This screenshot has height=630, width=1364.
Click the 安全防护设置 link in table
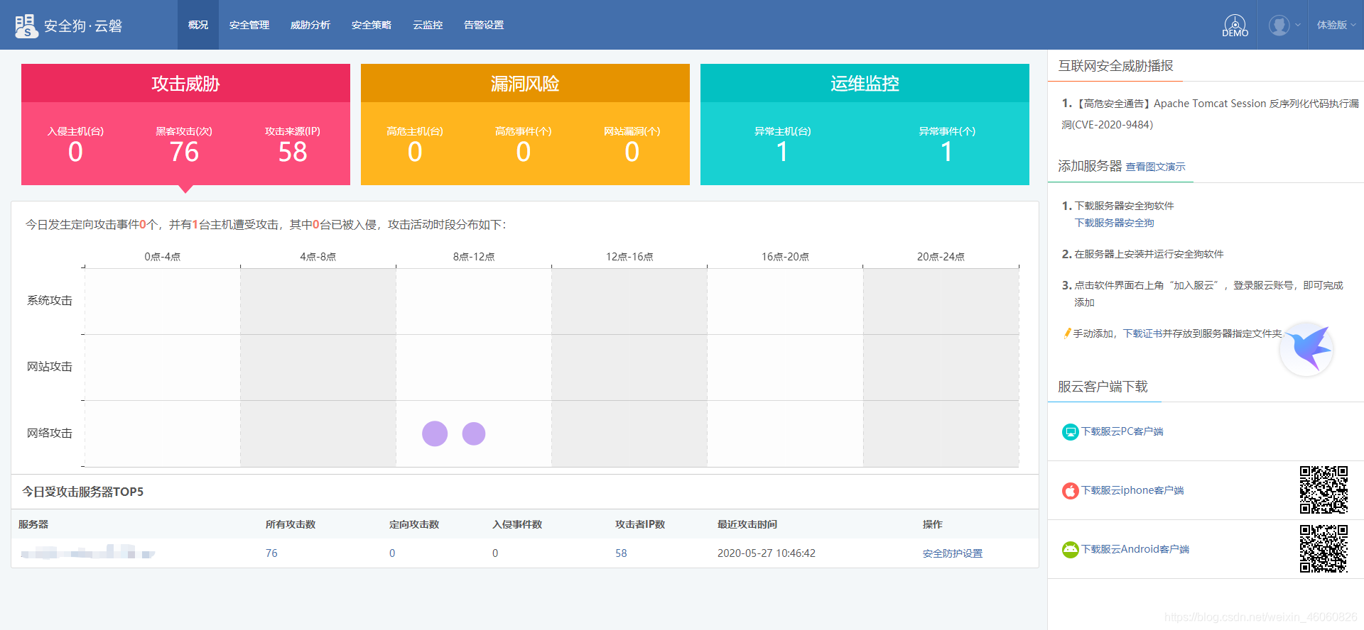952,553
